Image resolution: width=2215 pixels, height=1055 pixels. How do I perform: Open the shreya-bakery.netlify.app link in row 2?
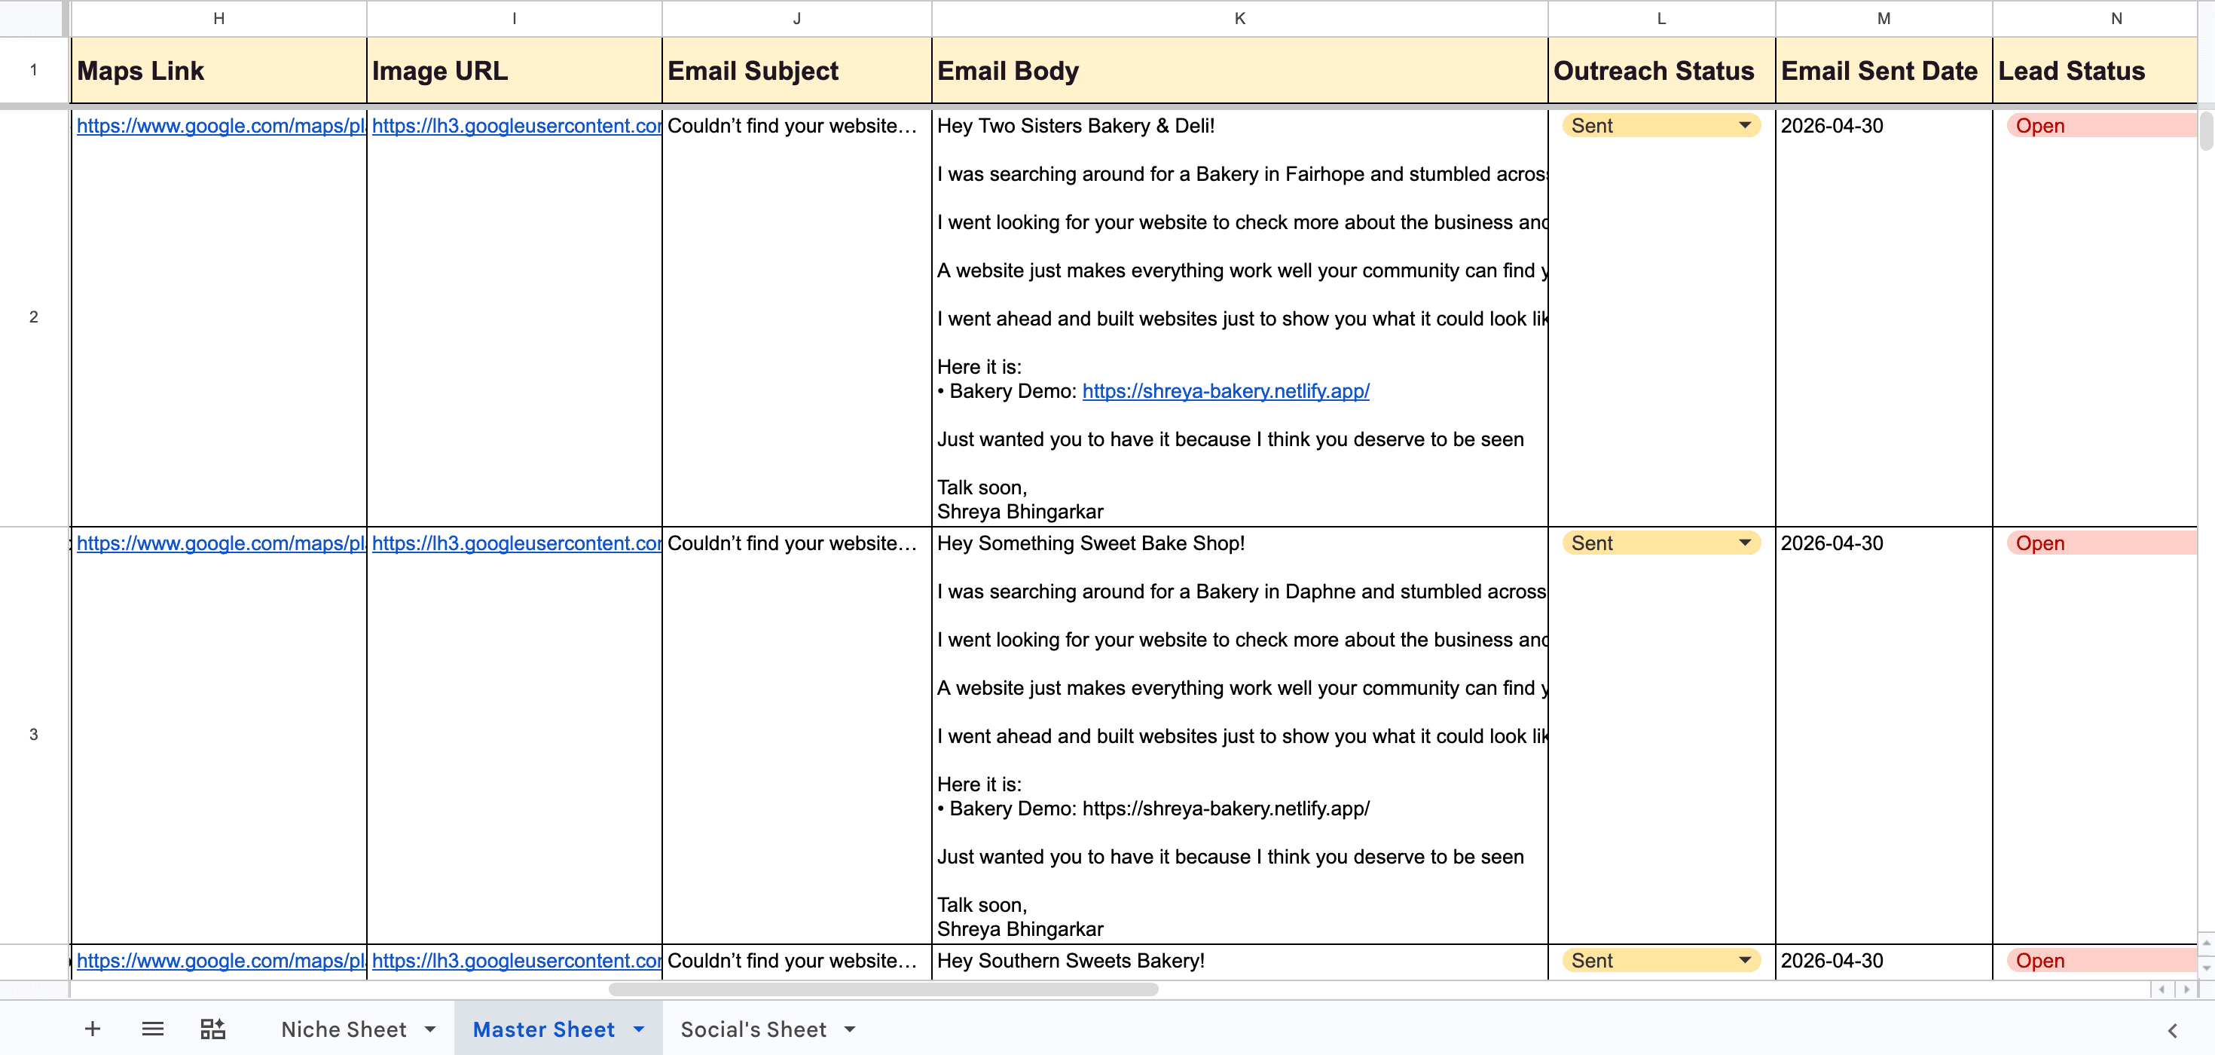coord(1225,391)
